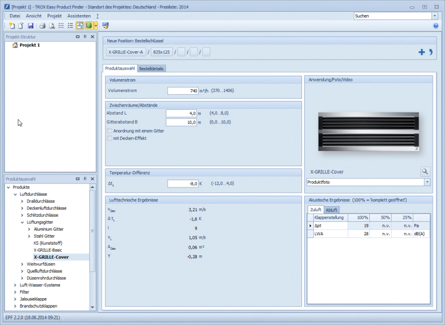Add position with the blue plus icon
This screenshot has height=325, width=445.
click(x=422, y=52)
